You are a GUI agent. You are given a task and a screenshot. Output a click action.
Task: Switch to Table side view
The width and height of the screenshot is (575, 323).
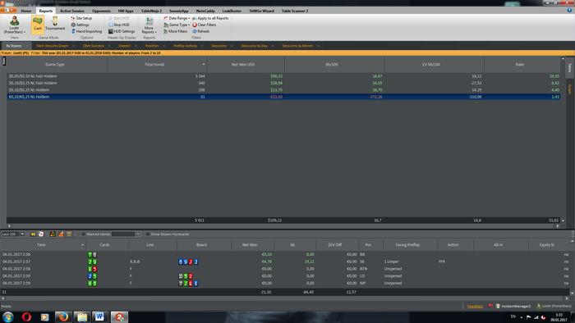[570, 67]
